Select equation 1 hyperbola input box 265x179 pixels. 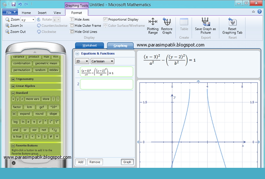[x=106, y=72]
